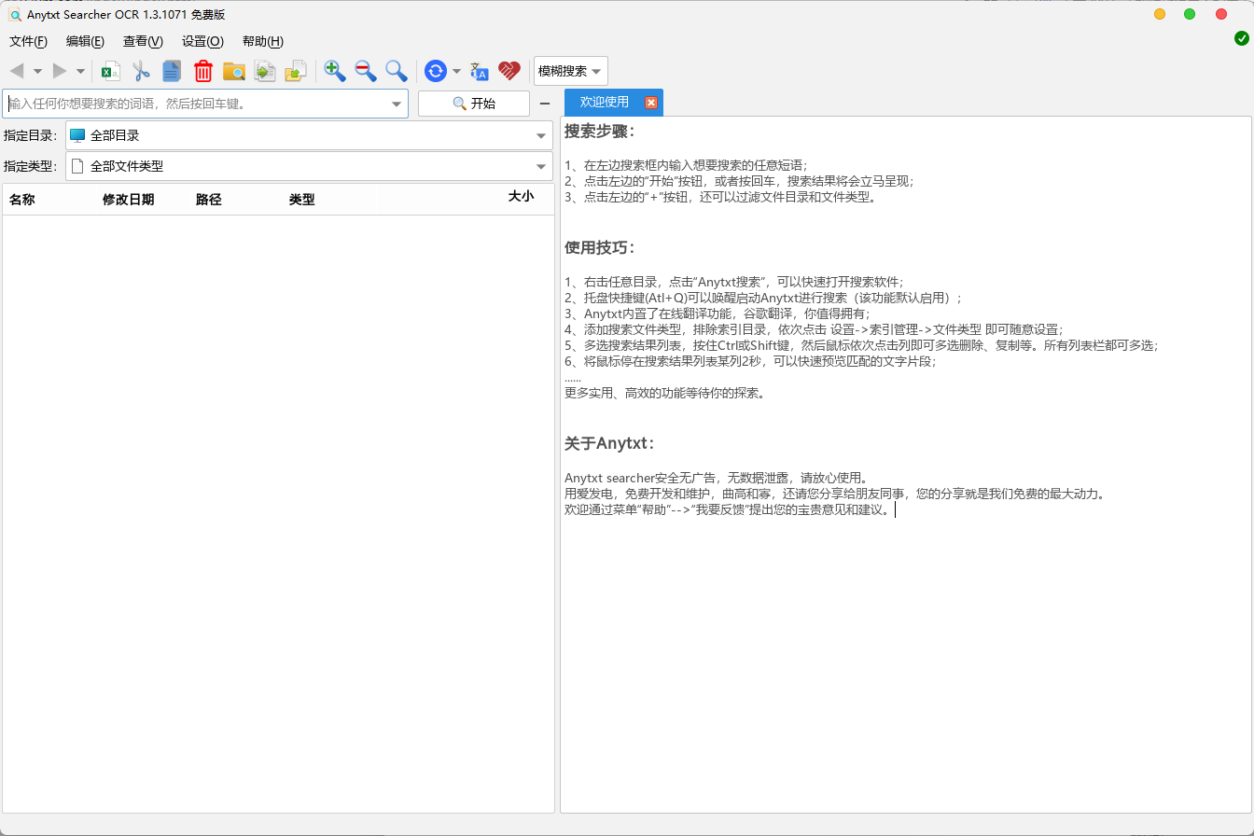Open the 设置(O) menu

pyautogui.click(x=202, y=41)
